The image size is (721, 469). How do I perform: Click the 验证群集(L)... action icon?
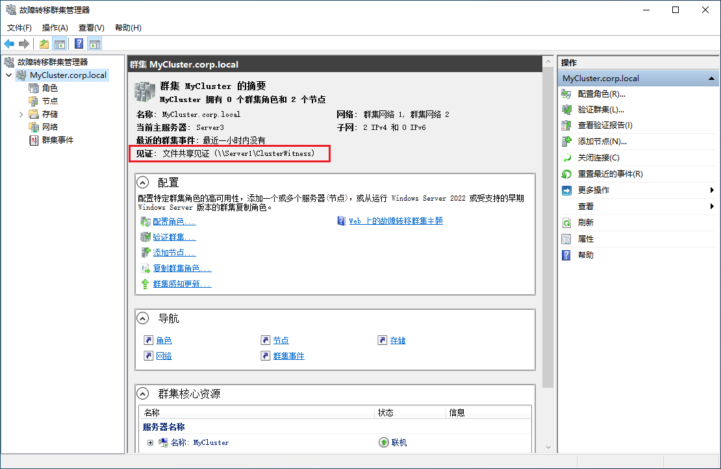click(566, 109)
